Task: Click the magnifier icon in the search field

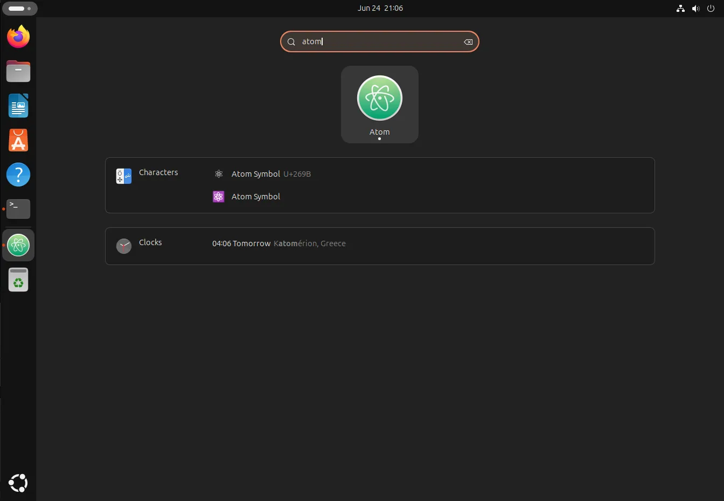Action: click(291, 42)
